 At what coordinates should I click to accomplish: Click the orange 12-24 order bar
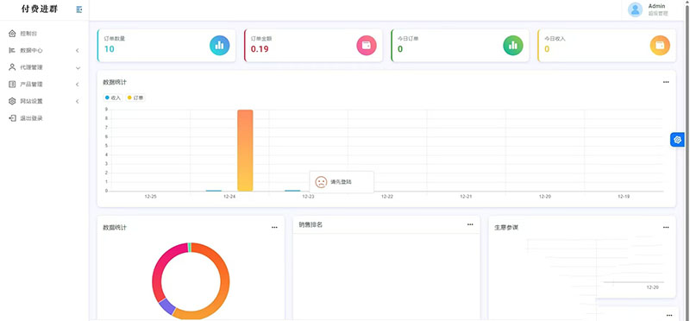[245, 150]
